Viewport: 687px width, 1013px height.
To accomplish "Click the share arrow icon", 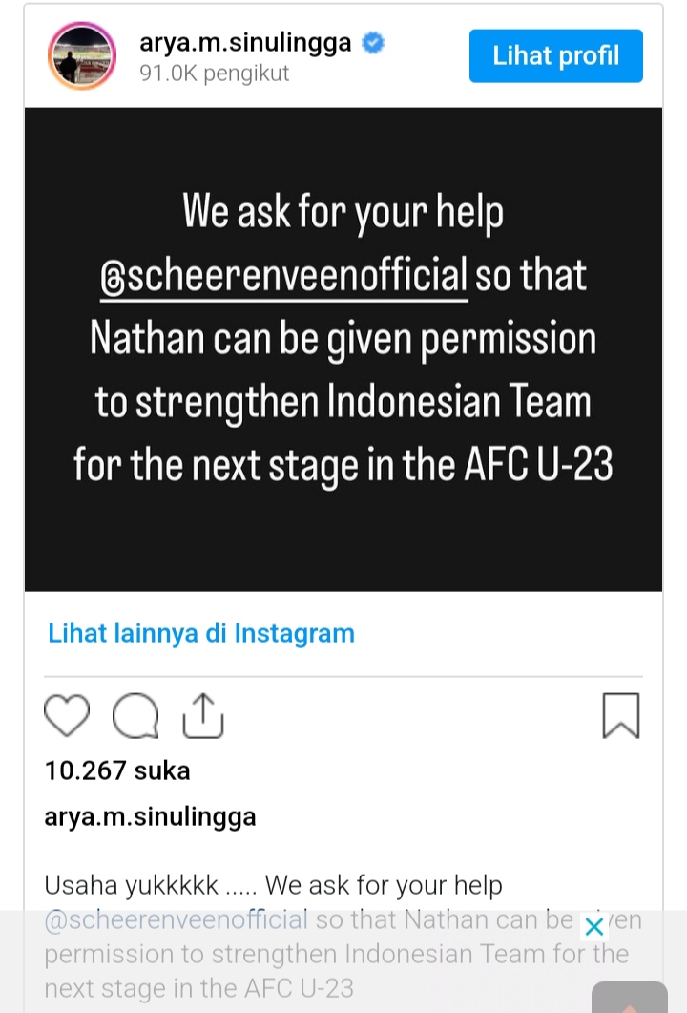I will tap(202, 714).
